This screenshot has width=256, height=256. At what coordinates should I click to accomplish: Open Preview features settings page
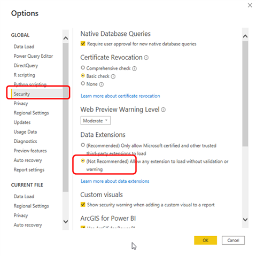tap(30, 151)
